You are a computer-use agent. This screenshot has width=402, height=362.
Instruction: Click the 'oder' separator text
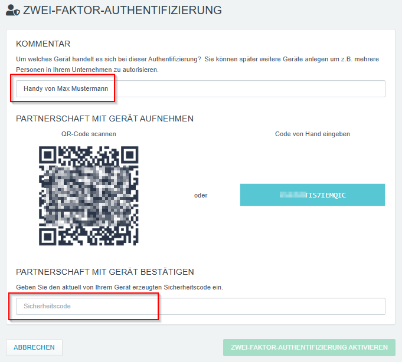pos(201,195)
